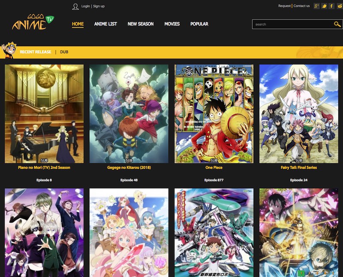Click the Fairy Tail: Final Series title
Image resolution: width=343 pixels, height=277 pixels.
click(x=298, y=167)
